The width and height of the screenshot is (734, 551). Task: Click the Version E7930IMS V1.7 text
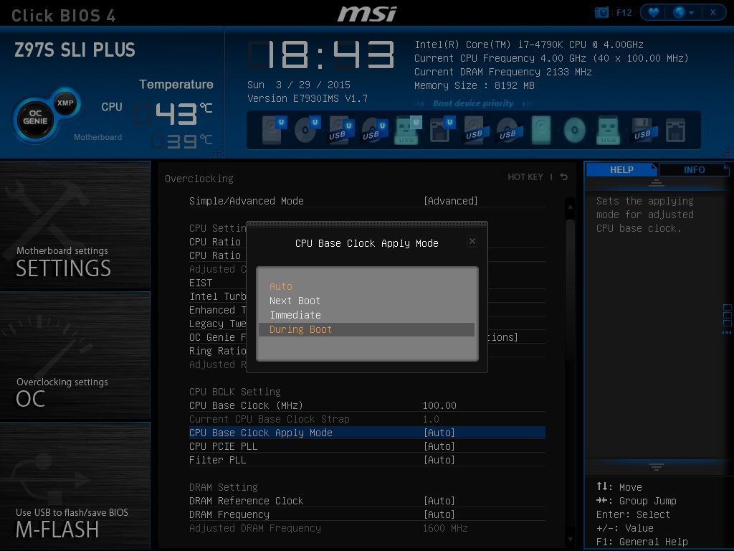pyautogui.click(x=308, y=98)
